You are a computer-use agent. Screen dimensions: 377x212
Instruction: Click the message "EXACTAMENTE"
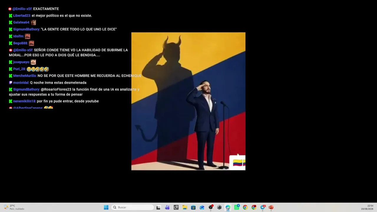point(46,9)
